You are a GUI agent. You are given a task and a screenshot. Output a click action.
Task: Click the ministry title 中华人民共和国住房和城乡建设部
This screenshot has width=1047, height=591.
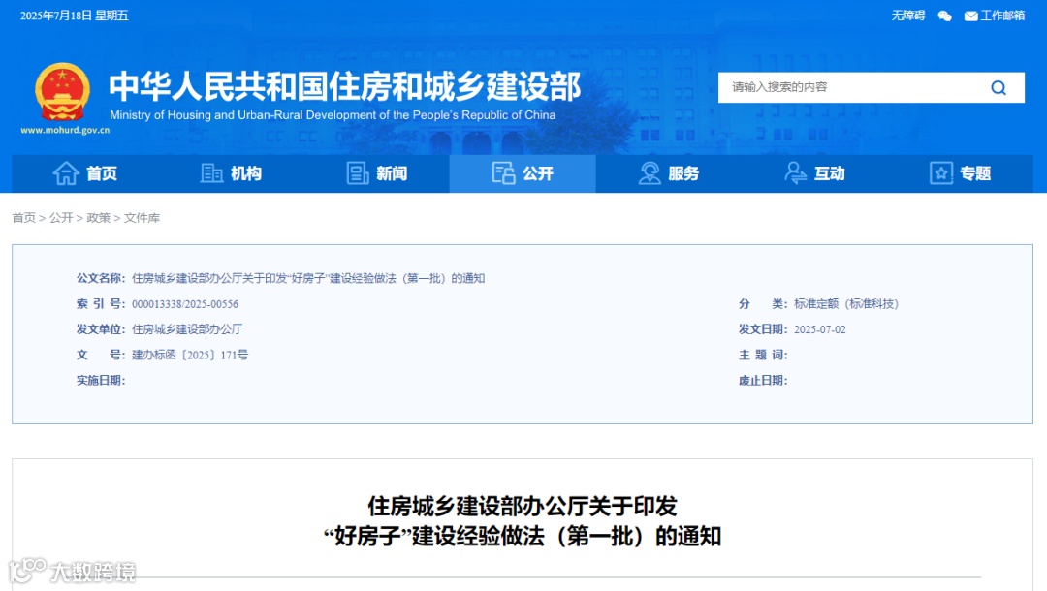point(345,87)
